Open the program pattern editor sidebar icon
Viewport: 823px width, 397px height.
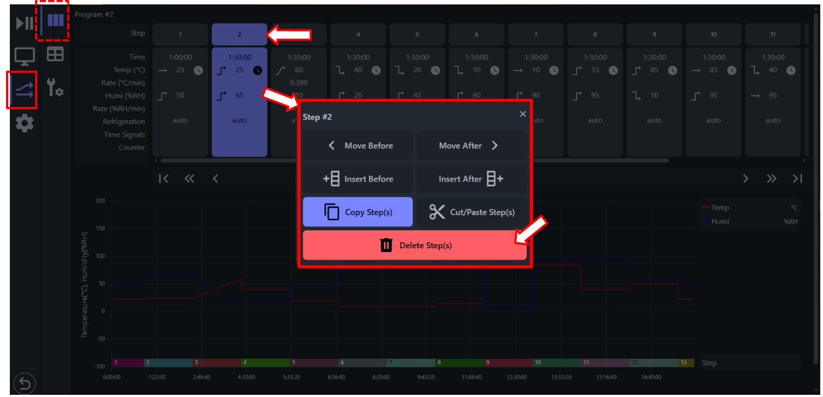click(x=25, y=90)
